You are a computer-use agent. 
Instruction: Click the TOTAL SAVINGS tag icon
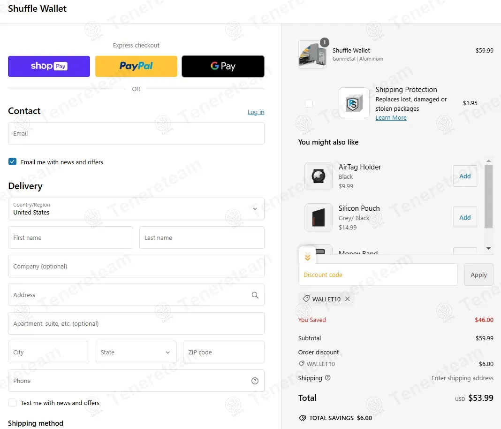click(302, 418)
